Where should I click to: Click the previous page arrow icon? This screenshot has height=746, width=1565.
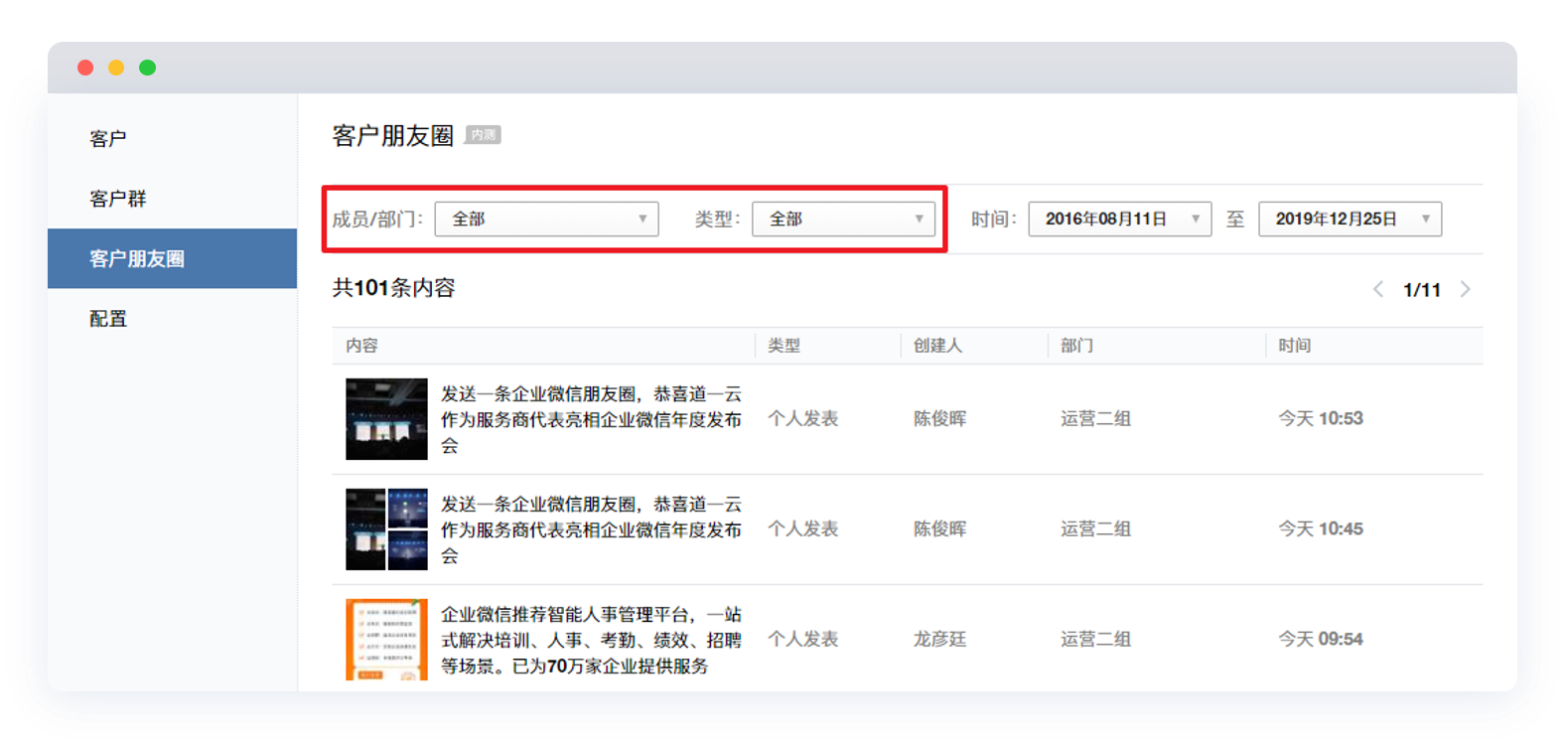(x=1378, y=289)
